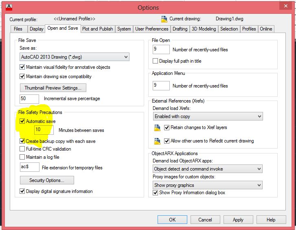The width and height of the screenshot is (296, 230).
Task: Close the Options dialog with the X
Action: pos(286,6)
